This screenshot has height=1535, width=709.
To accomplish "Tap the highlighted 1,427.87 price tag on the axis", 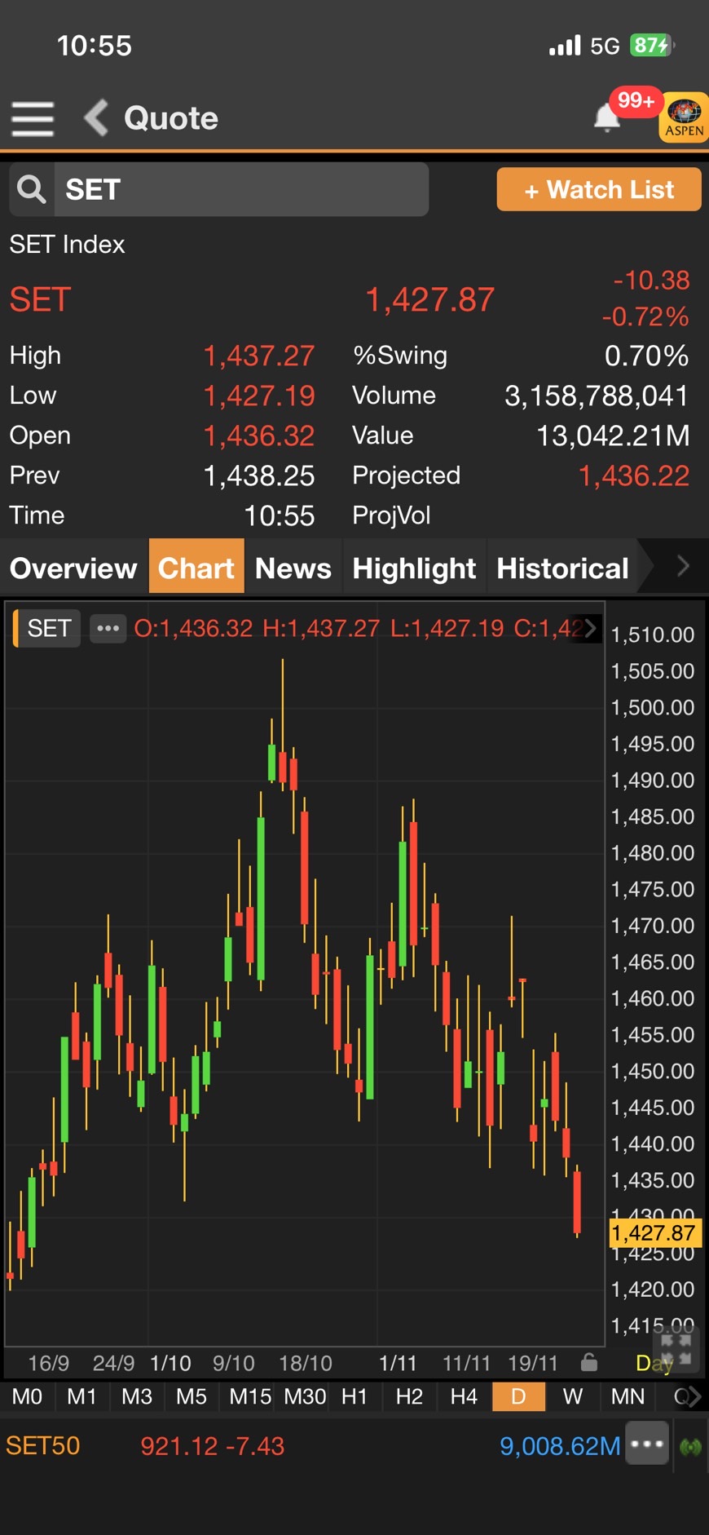I will tap(655, 1232).
